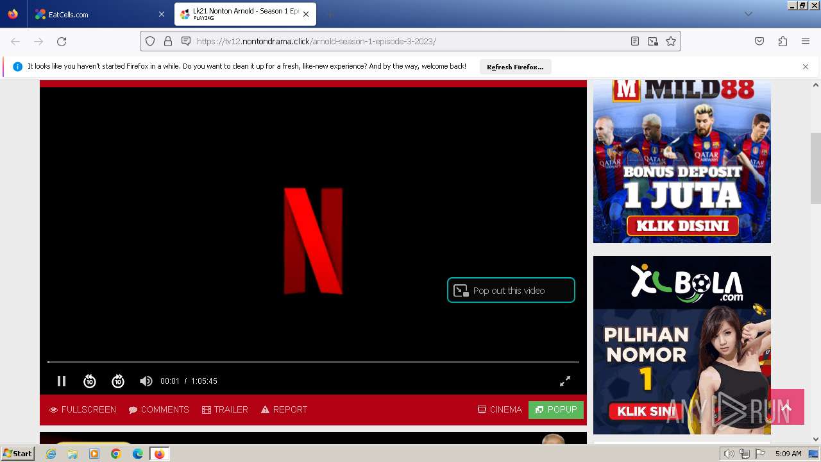
Task: Seek on the video progress bar
Action: [x=313, y=363]
